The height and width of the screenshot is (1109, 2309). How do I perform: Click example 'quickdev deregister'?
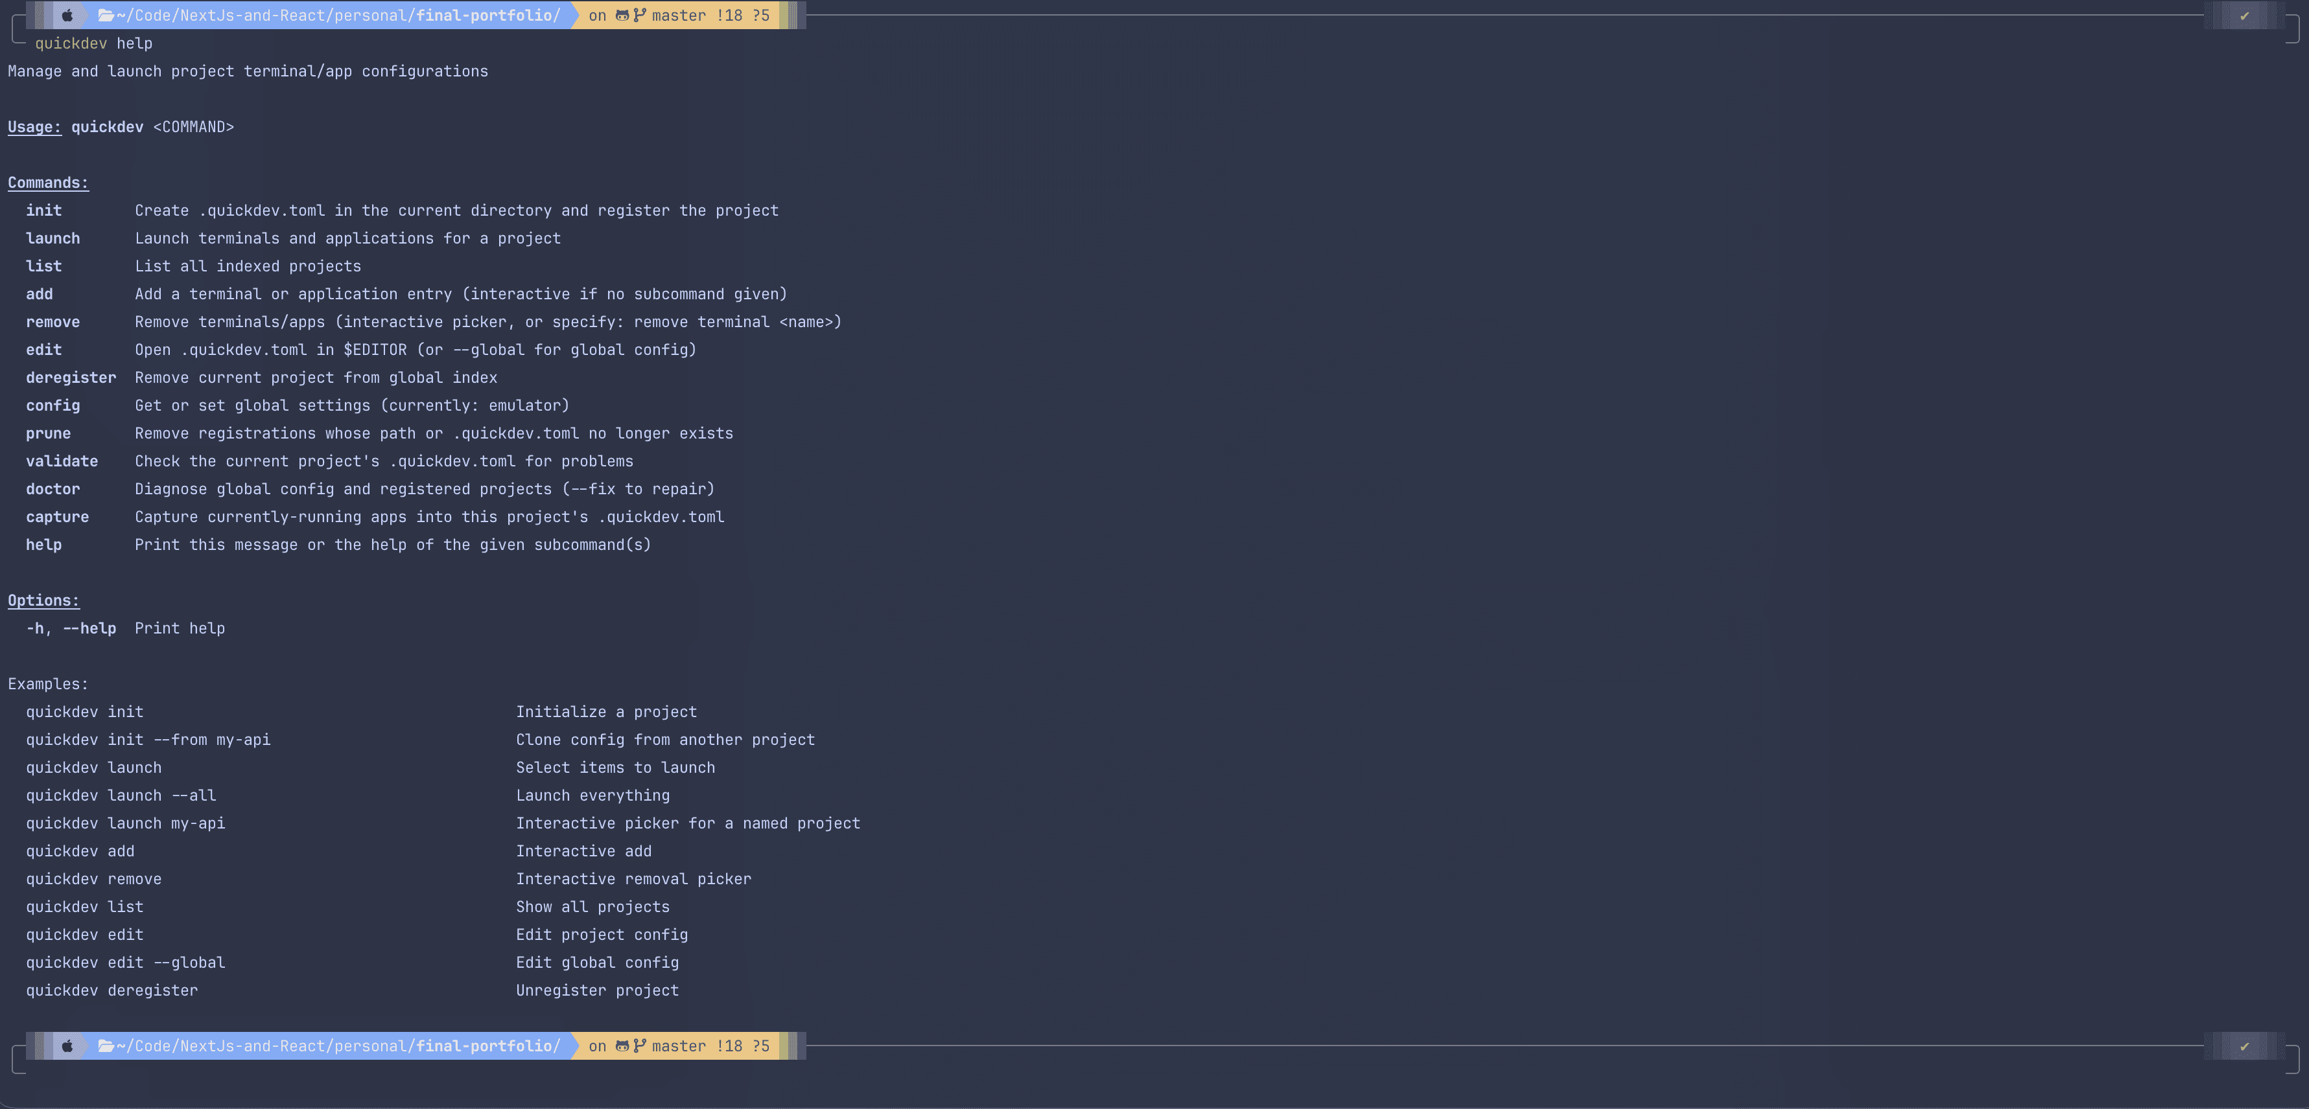click(112, 990)
